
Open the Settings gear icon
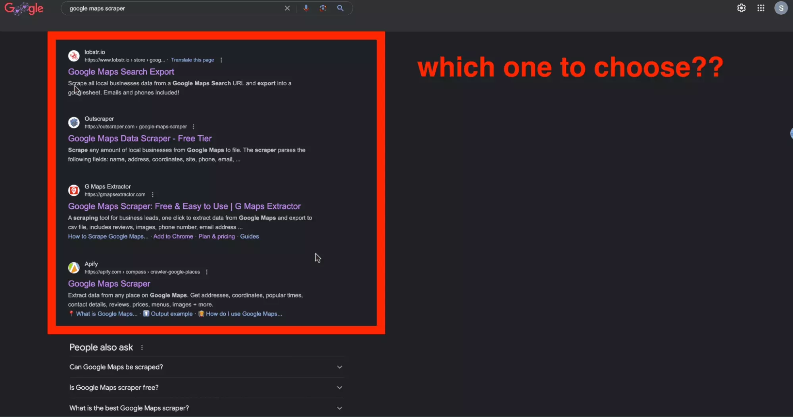click(741, 8)
